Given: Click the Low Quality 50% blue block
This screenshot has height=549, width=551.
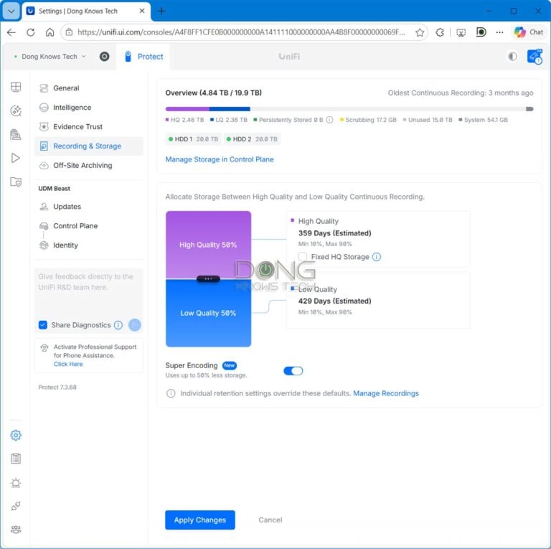Looking at the screenshot, I should tap(208, 313).
